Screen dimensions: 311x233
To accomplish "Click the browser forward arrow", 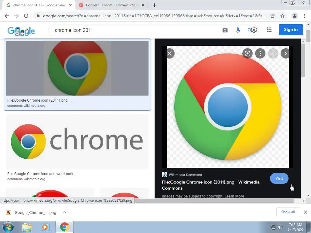I will (16, 16).
